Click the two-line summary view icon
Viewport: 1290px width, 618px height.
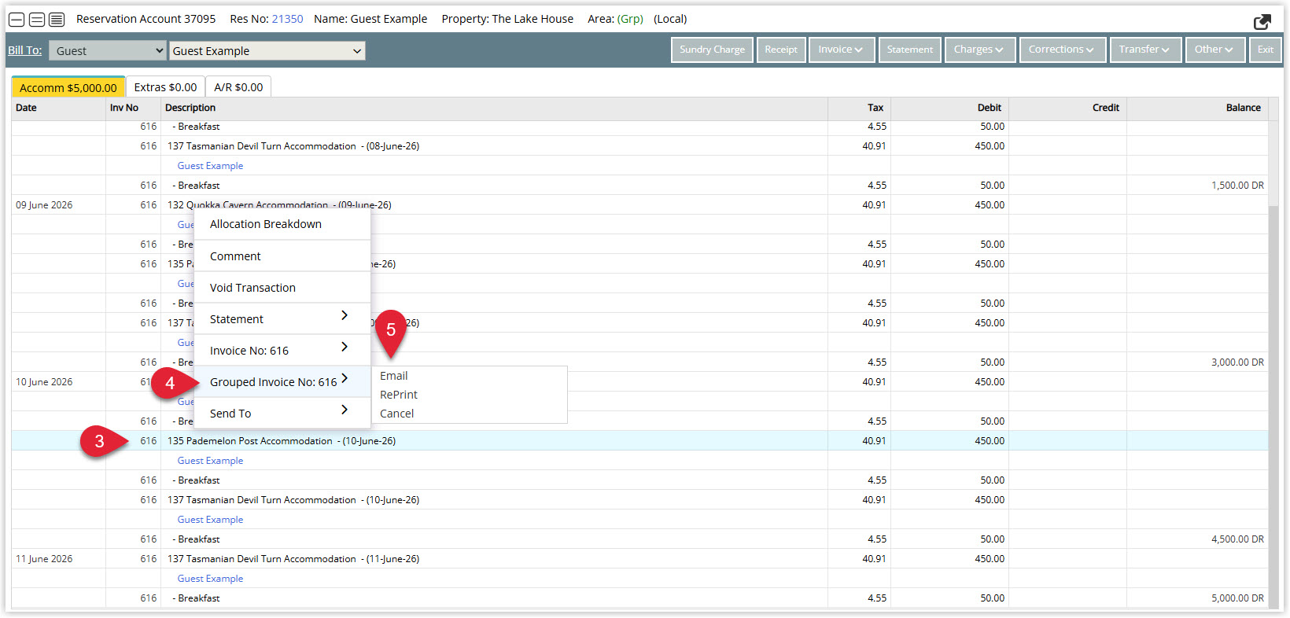(x=37, y=20)
